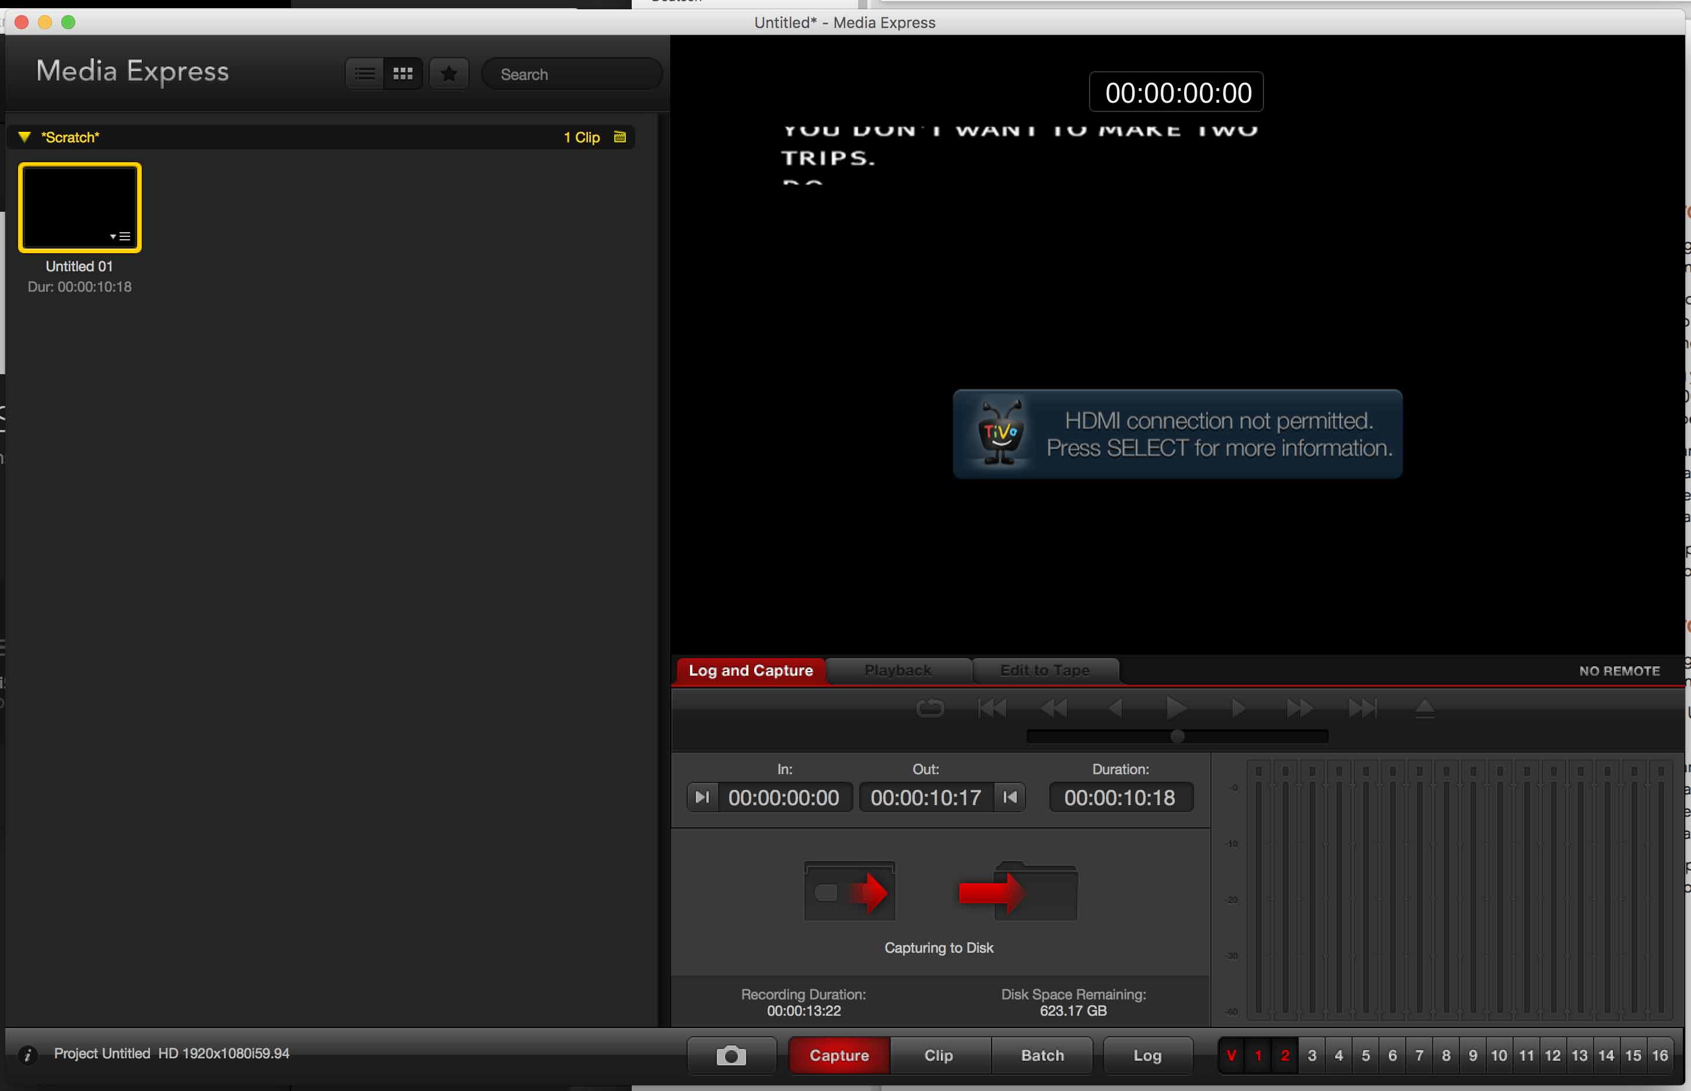
Task: Stop capture with Capture button
Action: coord(839,1055)
